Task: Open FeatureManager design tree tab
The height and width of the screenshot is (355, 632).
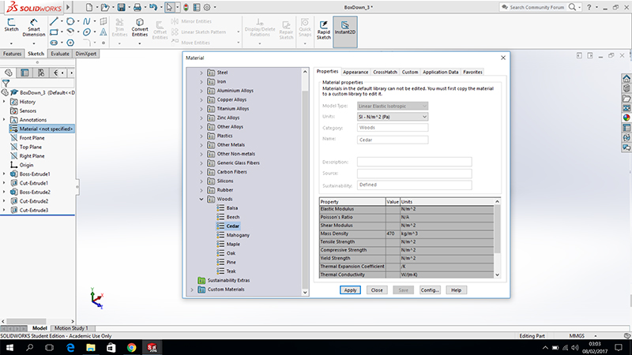Action: pyautogui.click(x=9, y=73)
